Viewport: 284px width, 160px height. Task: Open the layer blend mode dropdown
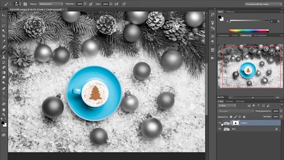tap(236, 111)
